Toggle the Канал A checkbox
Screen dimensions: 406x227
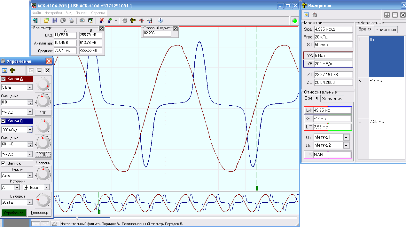[4, 79]
